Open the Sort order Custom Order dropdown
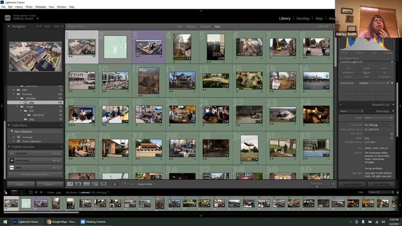402x226 pixels. (146, 184)
